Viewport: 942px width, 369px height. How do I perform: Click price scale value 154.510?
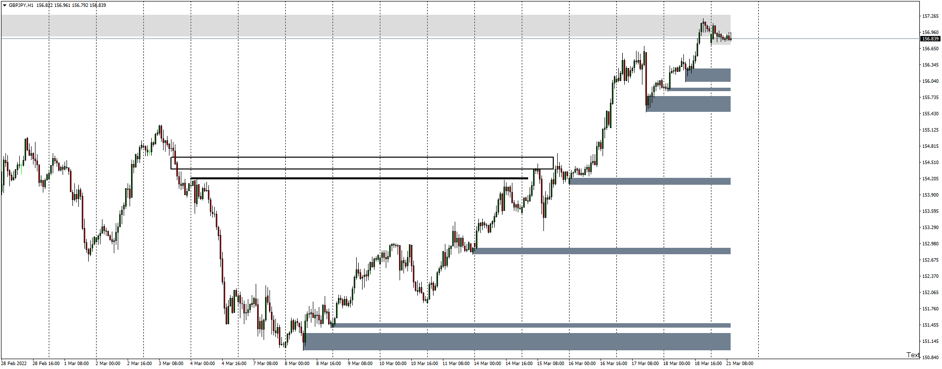tap(930, 163)
